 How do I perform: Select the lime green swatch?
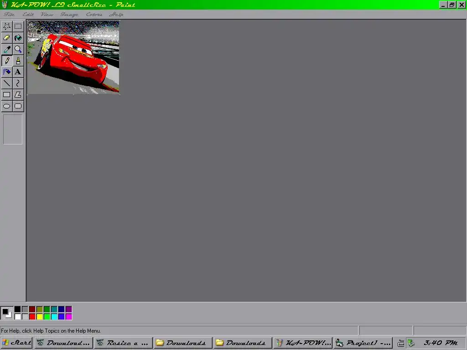(47, 316)
